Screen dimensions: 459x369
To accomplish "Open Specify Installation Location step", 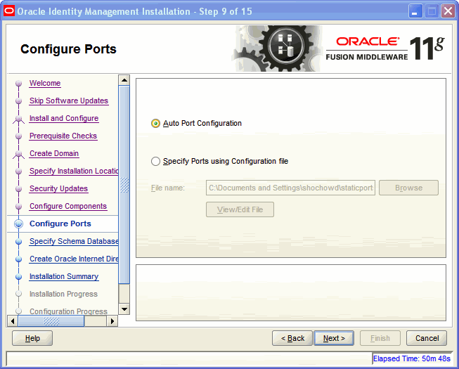I will 74,171.
